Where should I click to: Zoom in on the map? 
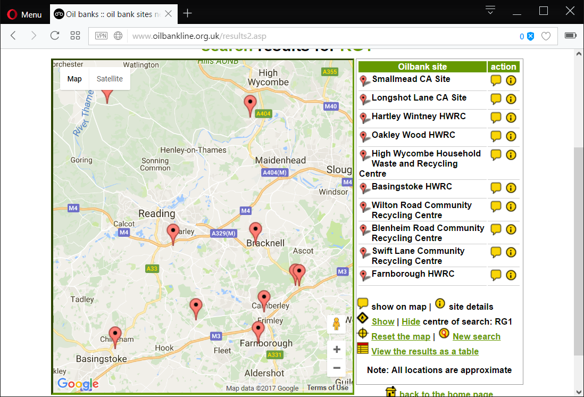[336, 350]
